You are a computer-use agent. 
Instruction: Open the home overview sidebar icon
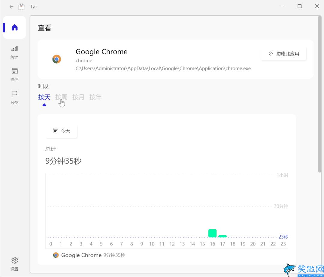point(14,27)
